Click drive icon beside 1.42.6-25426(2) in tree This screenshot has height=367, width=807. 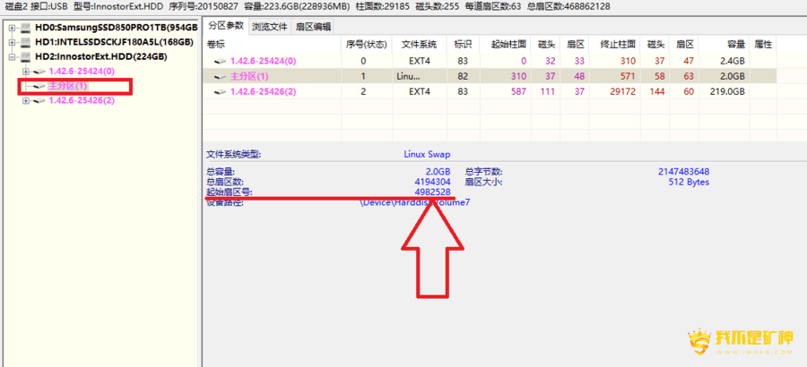pyautogui.click(x=39, y=101)
